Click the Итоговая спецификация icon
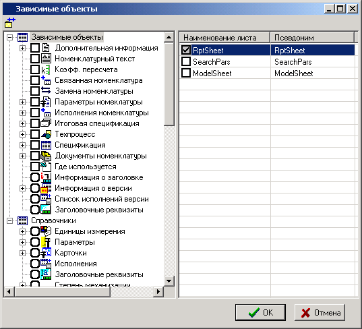 tap(46, 123)
